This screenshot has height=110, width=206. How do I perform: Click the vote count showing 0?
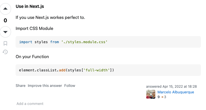5,20
